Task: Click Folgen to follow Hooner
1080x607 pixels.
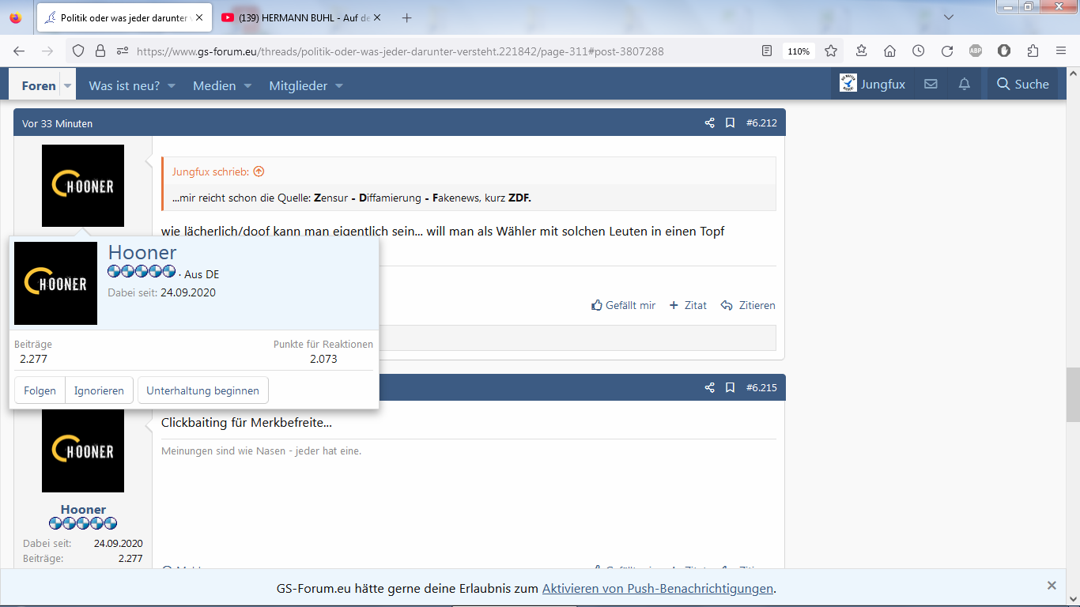Action: [40, 390]
